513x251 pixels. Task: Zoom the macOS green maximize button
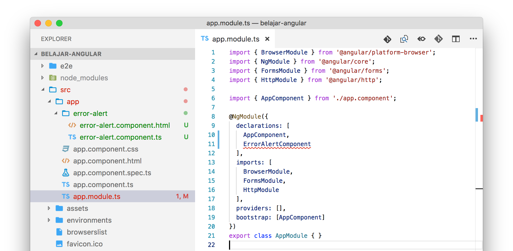pos(59,23)
